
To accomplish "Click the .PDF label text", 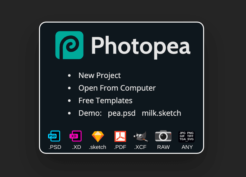I will [x=120, y=147].
